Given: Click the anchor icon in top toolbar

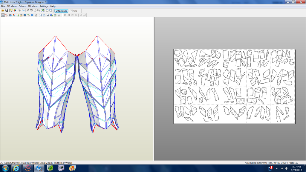Looking at the screenshot, I should pos(35,10).
